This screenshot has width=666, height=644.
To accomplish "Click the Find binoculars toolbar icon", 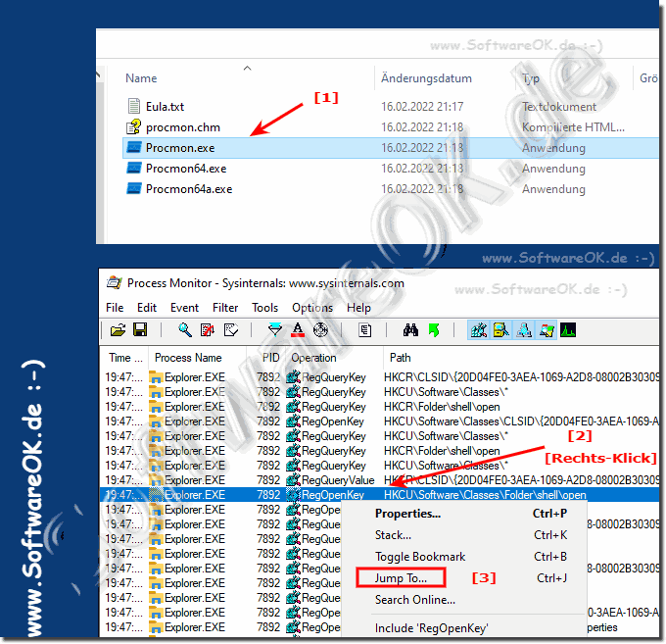I will point(410,330).
